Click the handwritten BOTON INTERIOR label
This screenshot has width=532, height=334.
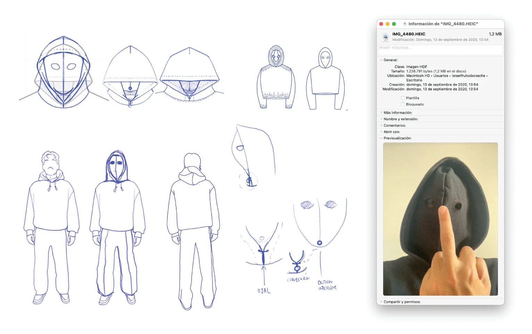pos(327,285)
